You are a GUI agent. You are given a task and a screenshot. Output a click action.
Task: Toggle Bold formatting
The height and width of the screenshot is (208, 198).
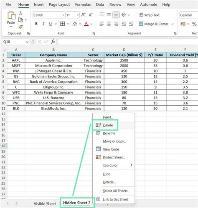36,24
